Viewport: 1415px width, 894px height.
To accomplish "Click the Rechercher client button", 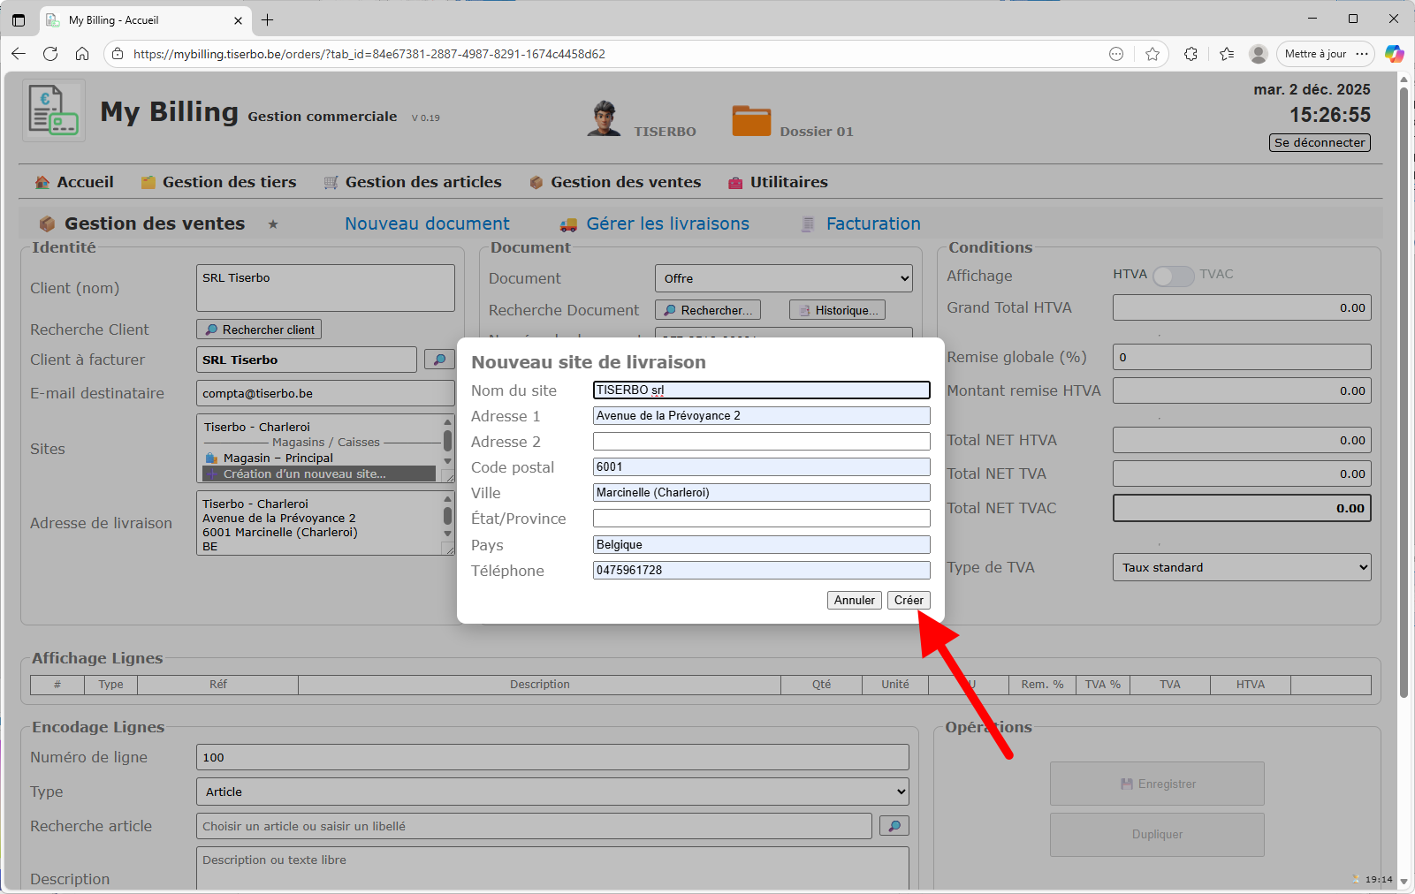I will coord(259,330).
